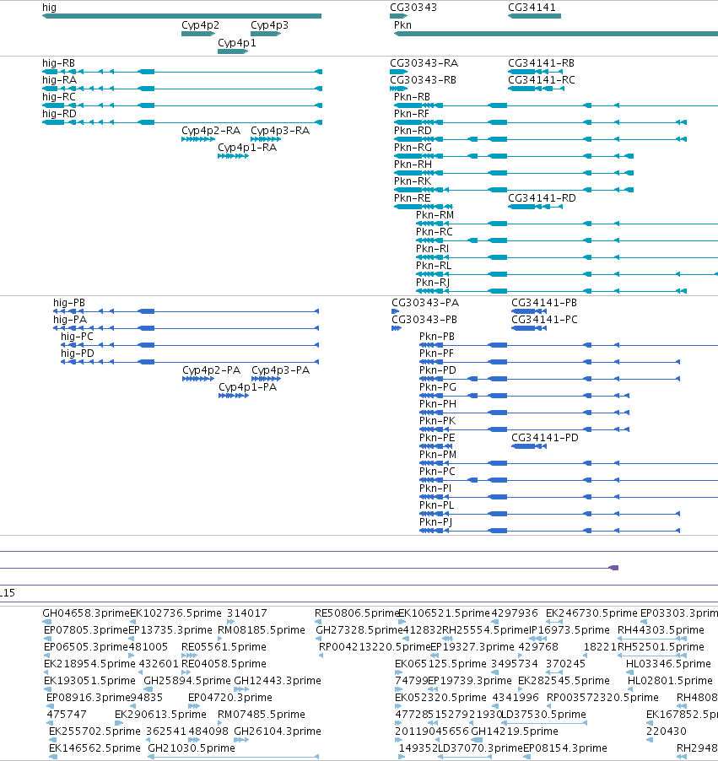Click the Pkn-RG transcript label
Screen dimensions: 718x761
point(413,148)
